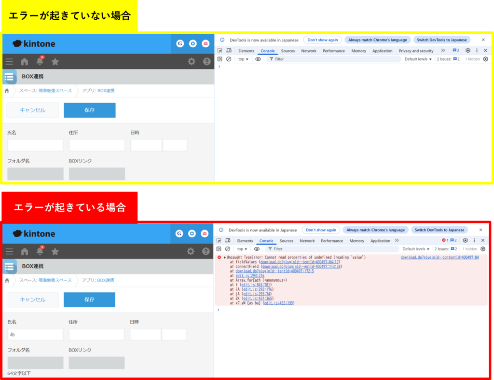
Task: Open the top context dropdown in lower DevTools
Action: click(x=242, y=249)
